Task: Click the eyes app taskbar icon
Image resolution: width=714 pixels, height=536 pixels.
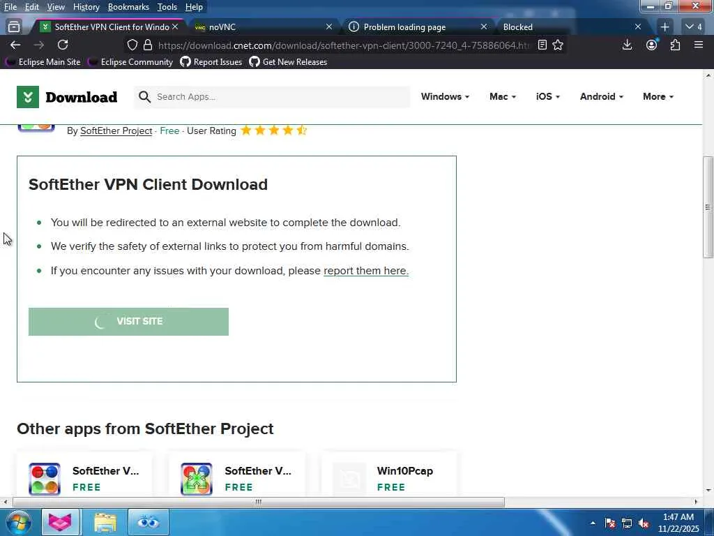Action: pyautogui.click(x=148, y=522)
